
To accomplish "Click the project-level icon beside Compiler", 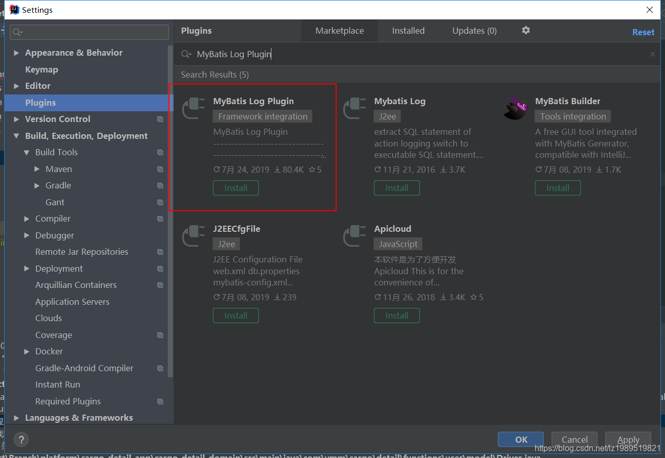I will point(160,219).
